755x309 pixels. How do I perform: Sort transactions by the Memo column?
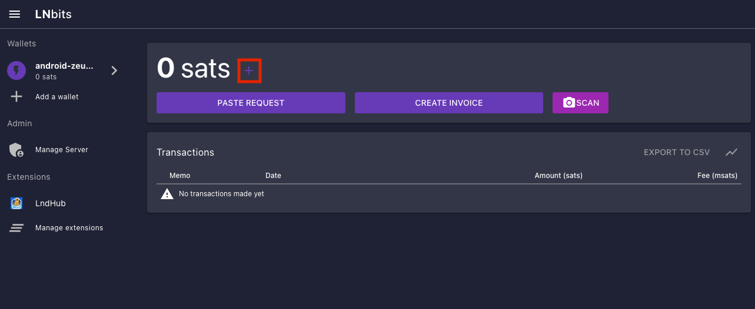pos(179,176)
